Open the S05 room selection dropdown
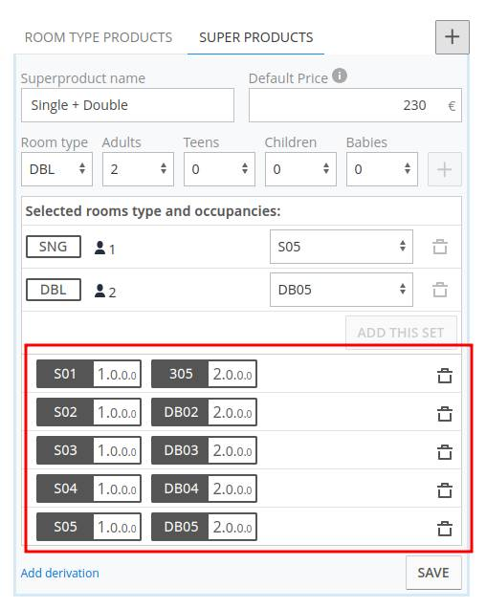Screen dimensions: 486x608 coord(342,247)
